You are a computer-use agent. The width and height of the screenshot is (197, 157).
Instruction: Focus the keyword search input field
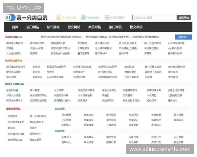tap(154, 18)
